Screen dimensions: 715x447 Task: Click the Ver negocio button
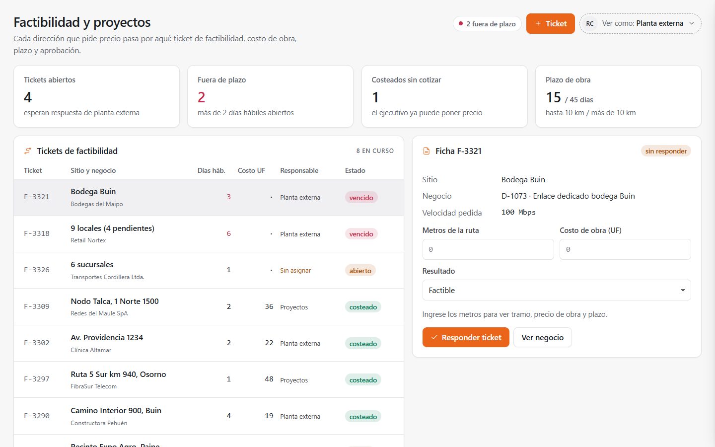[x=542, y=337]
